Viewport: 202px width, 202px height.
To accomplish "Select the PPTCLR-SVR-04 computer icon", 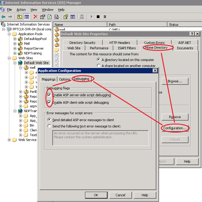I will point(9,29).
